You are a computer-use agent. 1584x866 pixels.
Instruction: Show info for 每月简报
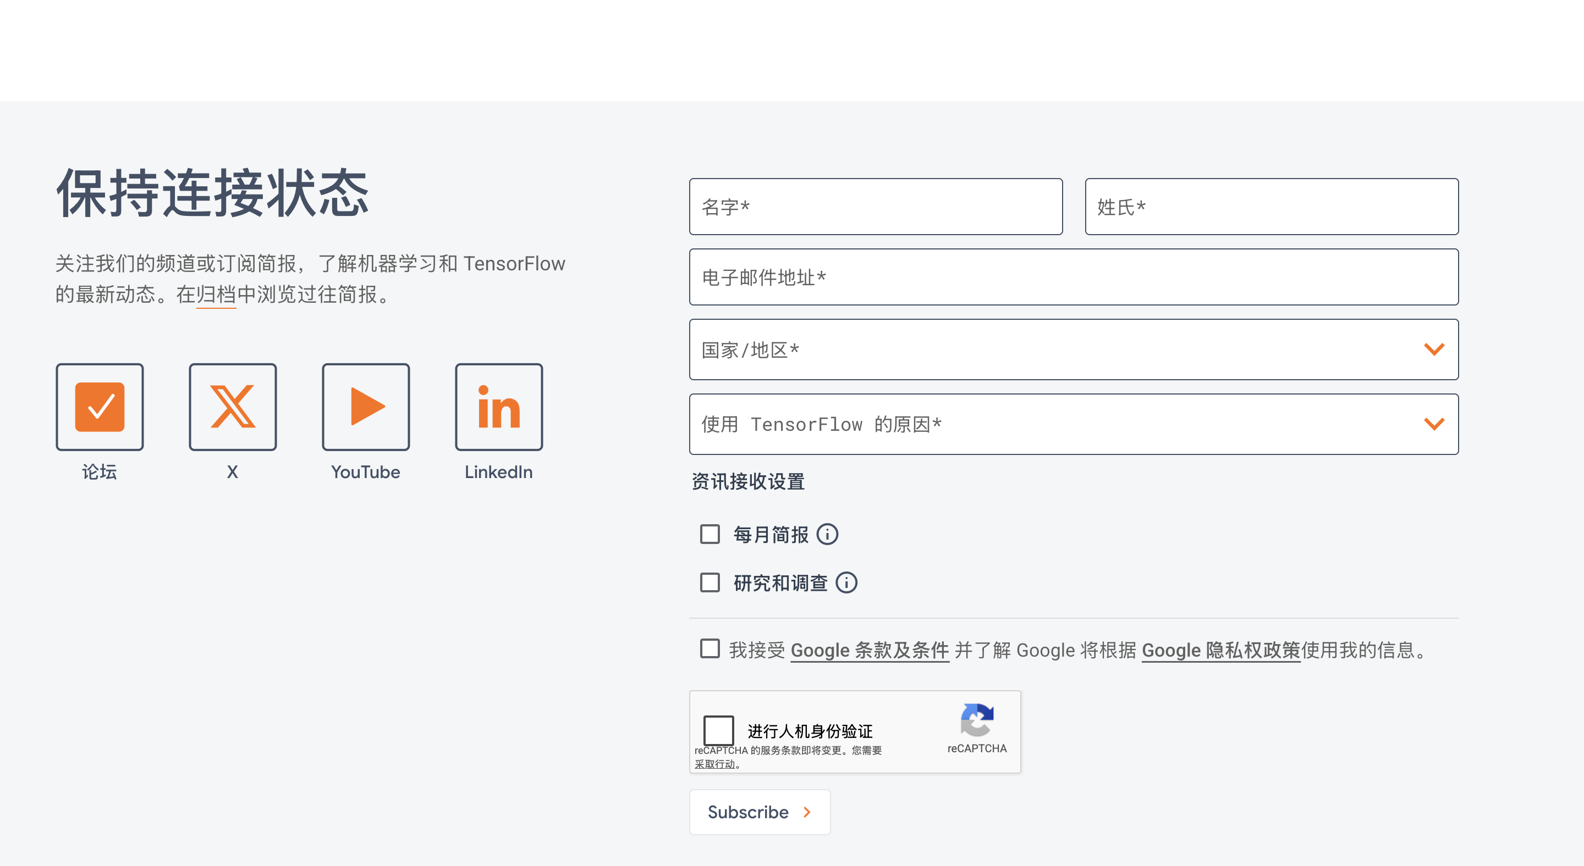pyautogui.click(x=827, y=534)
